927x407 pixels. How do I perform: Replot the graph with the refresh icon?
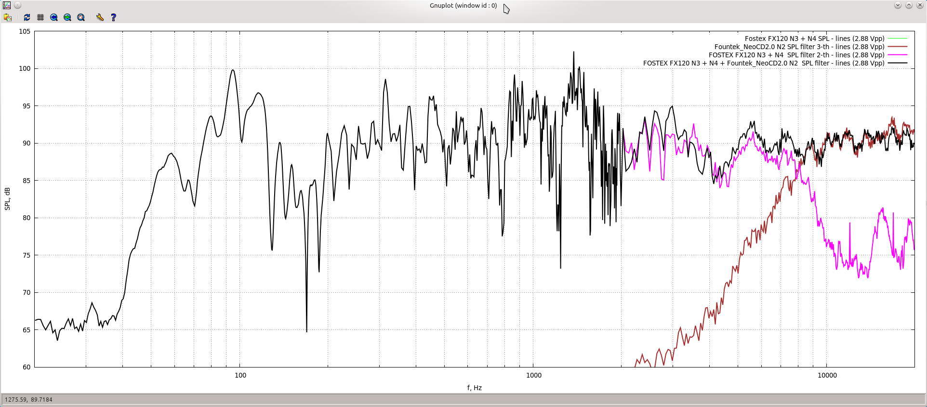27,17
